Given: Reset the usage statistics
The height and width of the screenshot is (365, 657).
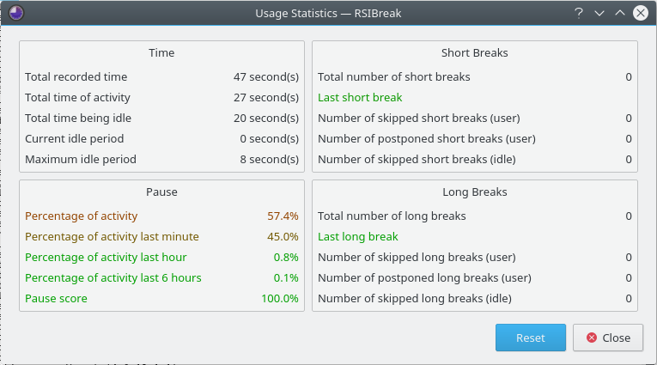Looking at the screenshot, I should 531,338.
